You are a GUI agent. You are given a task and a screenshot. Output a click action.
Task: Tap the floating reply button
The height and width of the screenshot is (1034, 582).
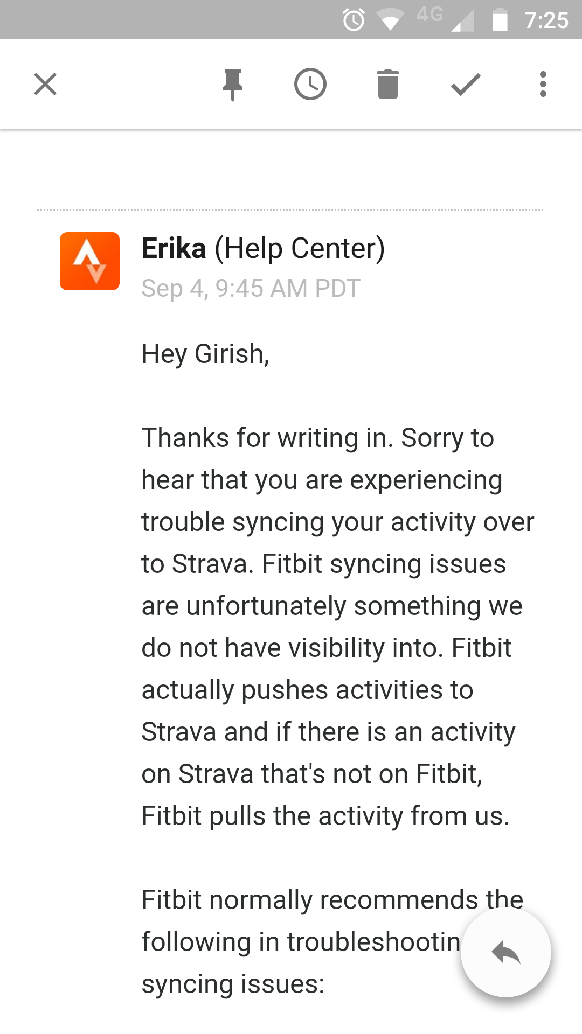click(506, 953)
